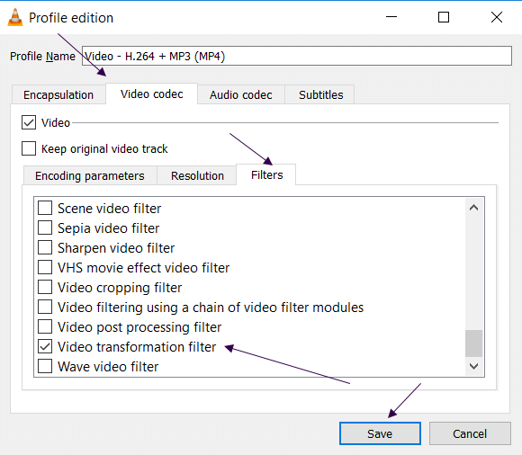The height and width of the screenshot is (455, 522).
Task: Switch to the Resolution sub-tab
Action: pyautogui.click(x=197, y=175)
